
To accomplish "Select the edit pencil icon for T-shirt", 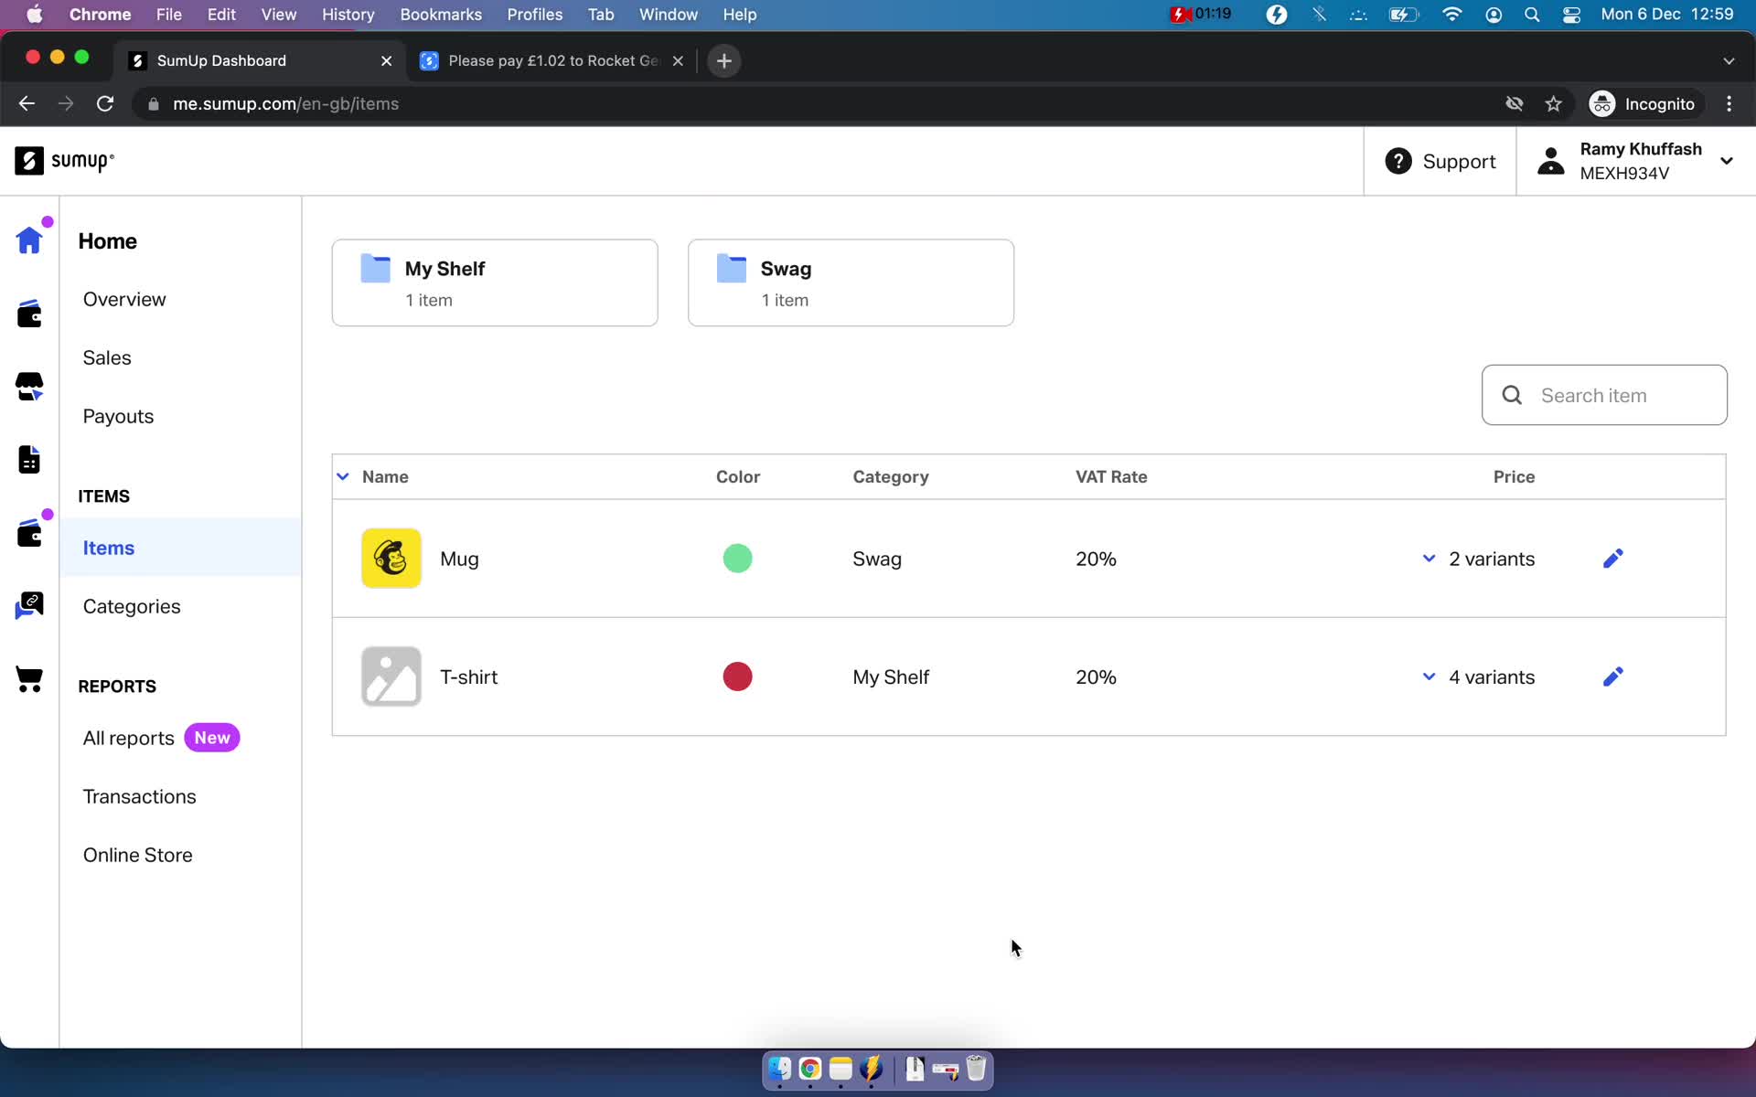I will click(1613, 676).
